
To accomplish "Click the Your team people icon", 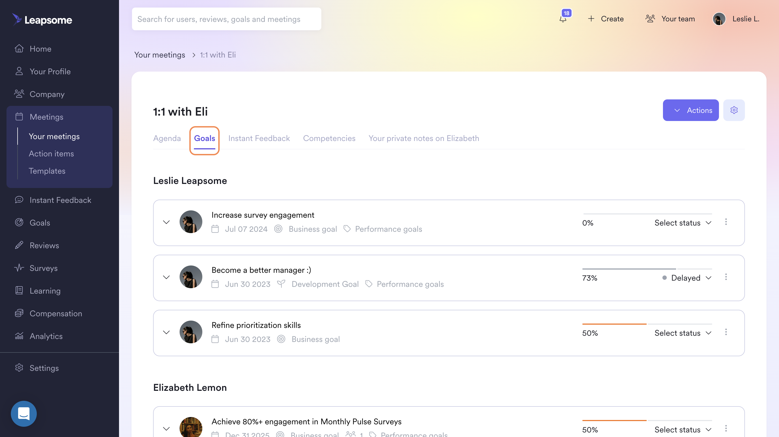I will 650,19.
